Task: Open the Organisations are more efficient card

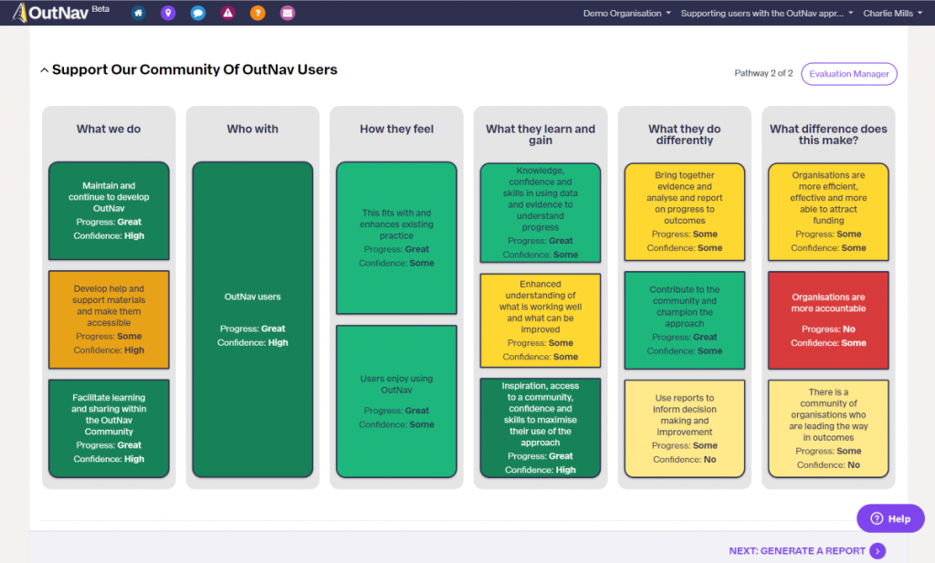Action: [x=828, y=212]
